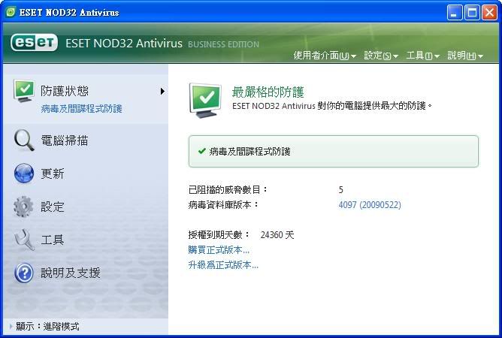Open the 工具(T) dropdown menu in header

(x=422, y=56)
